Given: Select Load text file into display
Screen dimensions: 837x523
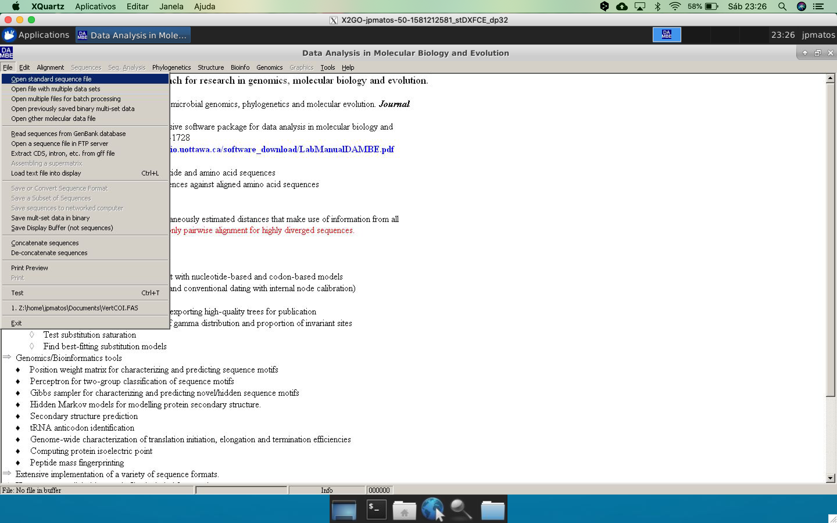Looking at the screenshot, I should click(x=46, y=173).
